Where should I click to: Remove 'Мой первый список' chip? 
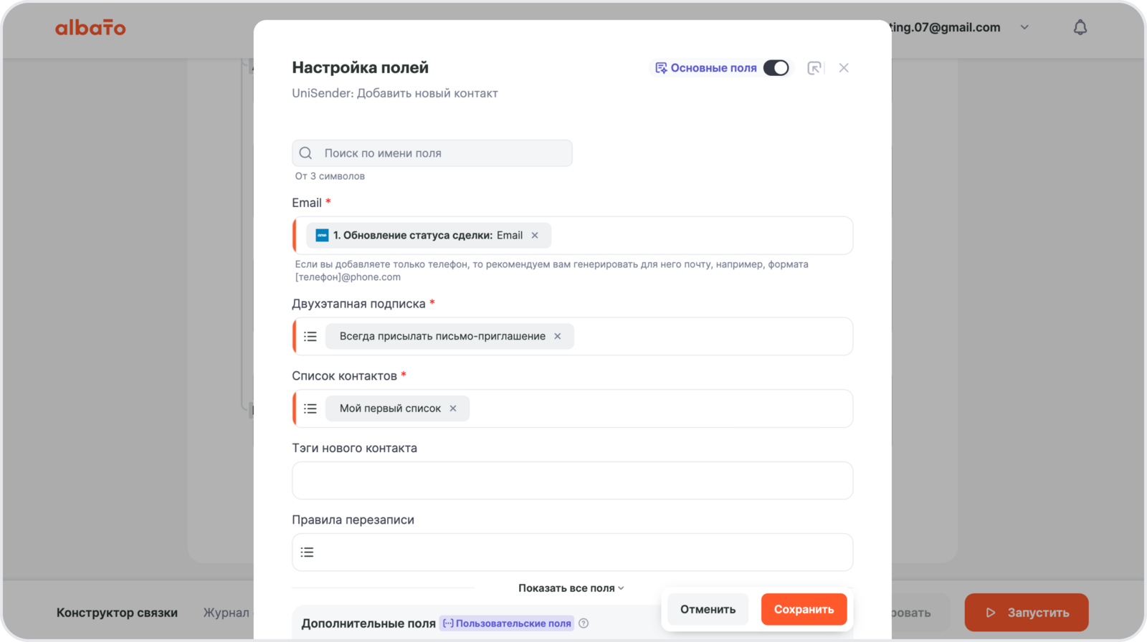pyautogui.click(x=453, y=408)
